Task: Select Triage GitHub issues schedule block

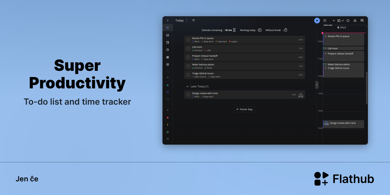Action: coord(344,71)
